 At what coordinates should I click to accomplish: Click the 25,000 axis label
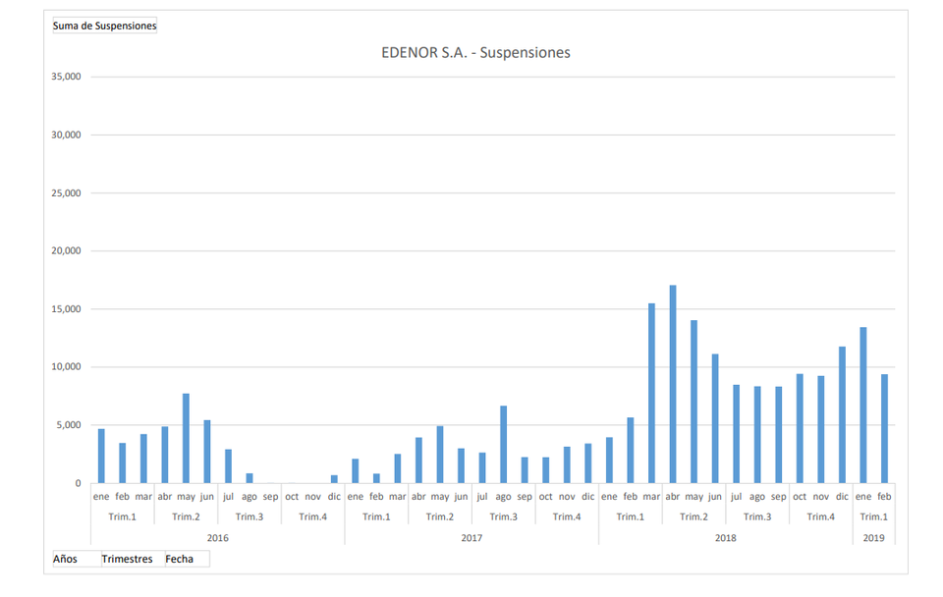point(66,193)
